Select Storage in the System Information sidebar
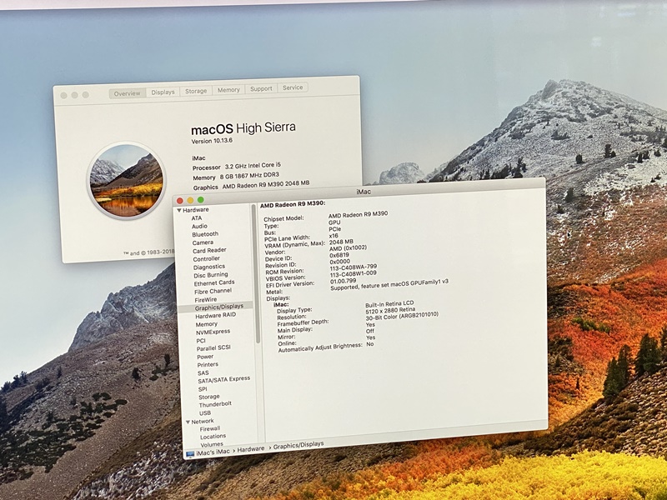 (209, 397)
